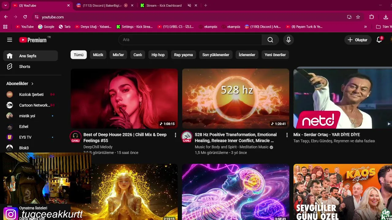Image resolution: width=392 pixels, height=220 pixels.
Task: Click the DeepChill Melody channel avatar
Action: click(x=76, y=137)
